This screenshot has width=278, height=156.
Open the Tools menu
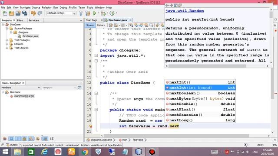(x=90, y=8)
